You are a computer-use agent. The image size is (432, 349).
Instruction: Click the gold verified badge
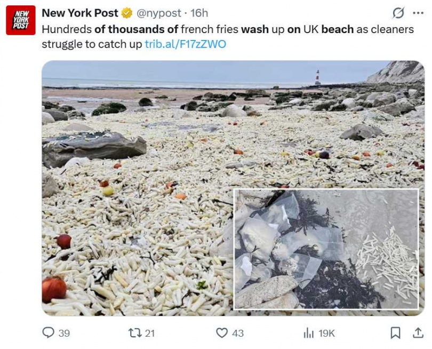click(x=127, y=13)
